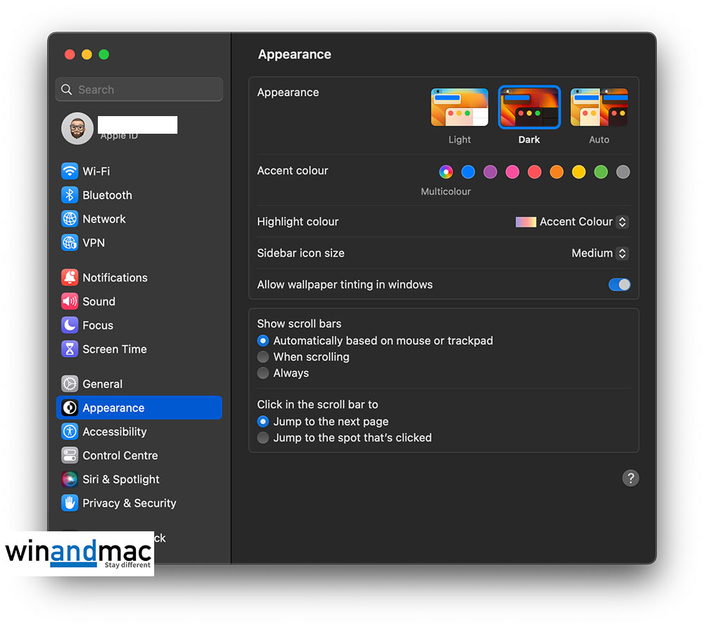Open the Apple ID account profile
The height and width of the screenshot is (627, 704).
120,129
